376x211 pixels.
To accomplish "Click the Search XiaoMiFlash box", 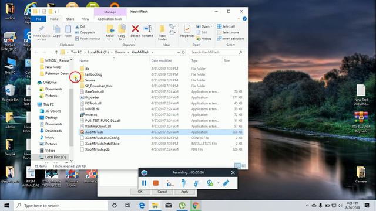I will pos(216,52).
